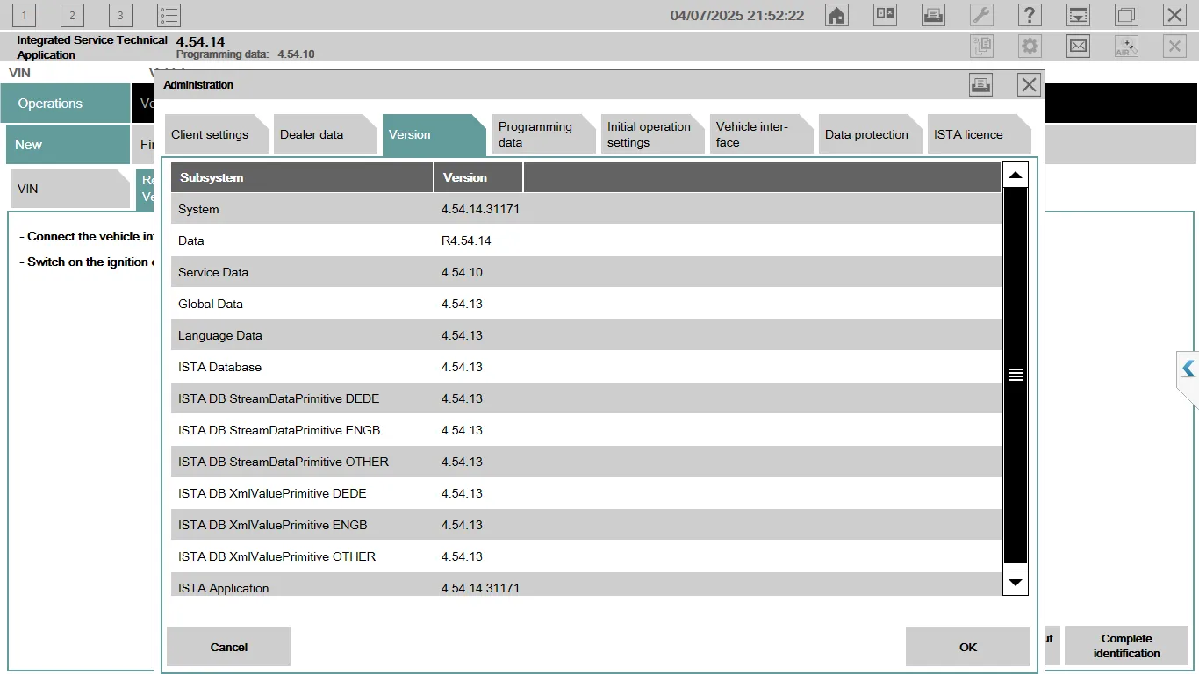
Task: Open the ISTA licence tab
Action: (x=978, y=134)
